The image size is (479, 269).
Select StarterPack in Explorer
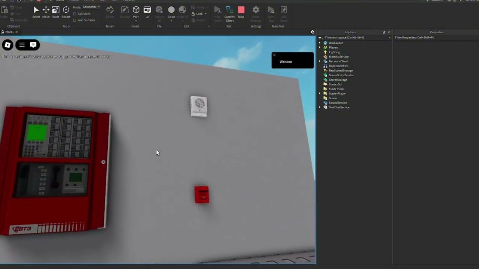(x=336, y=89)
